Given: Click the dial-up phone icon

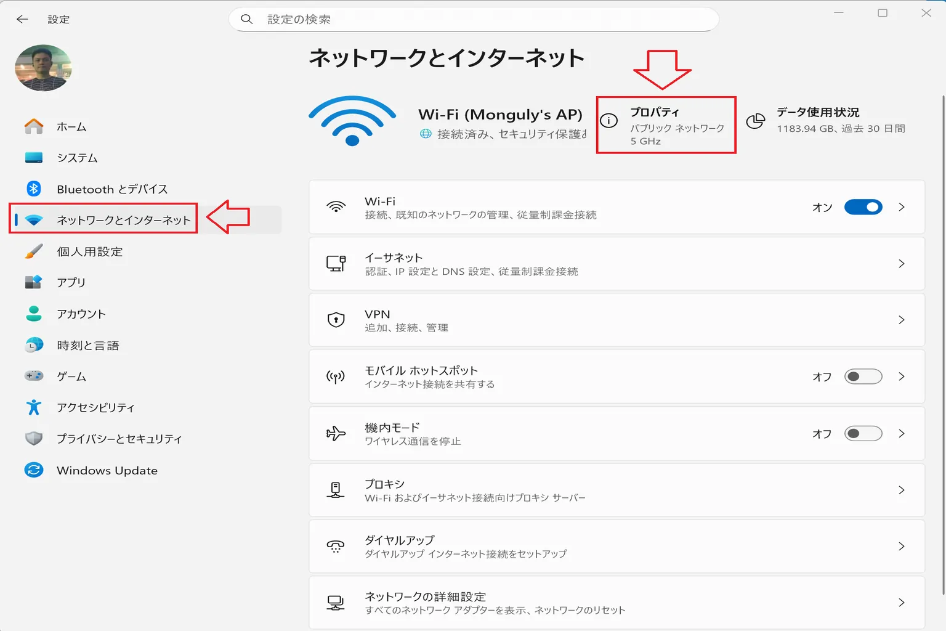Looking at the screenshot, I should pos(336,547).
